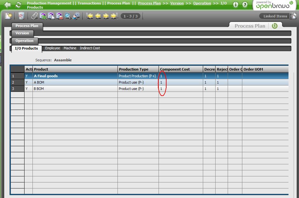Switch to the Employee tab

53,48
